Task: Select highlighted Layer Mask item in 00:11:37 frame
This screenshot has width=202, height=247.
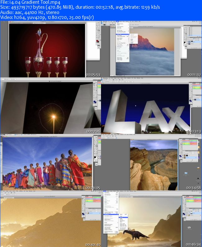Action: pos(122,34)
